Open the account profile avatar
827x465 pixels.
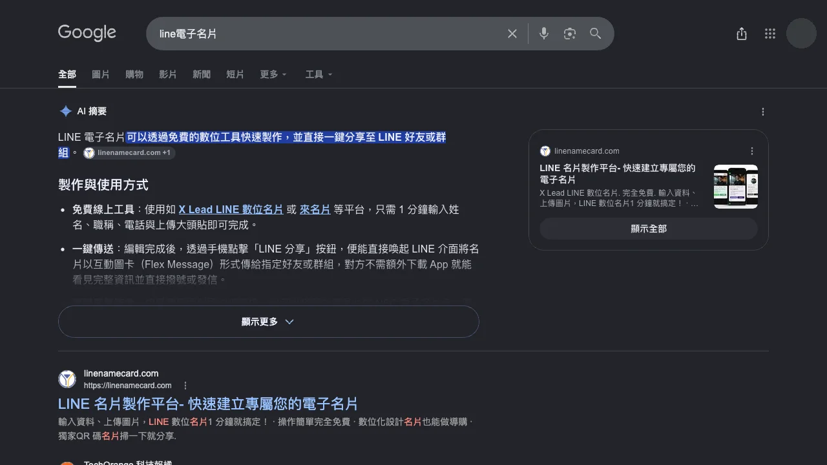802,34
